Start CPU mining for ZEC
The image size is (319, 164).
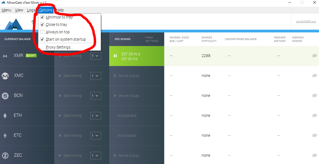click(70, 155)
